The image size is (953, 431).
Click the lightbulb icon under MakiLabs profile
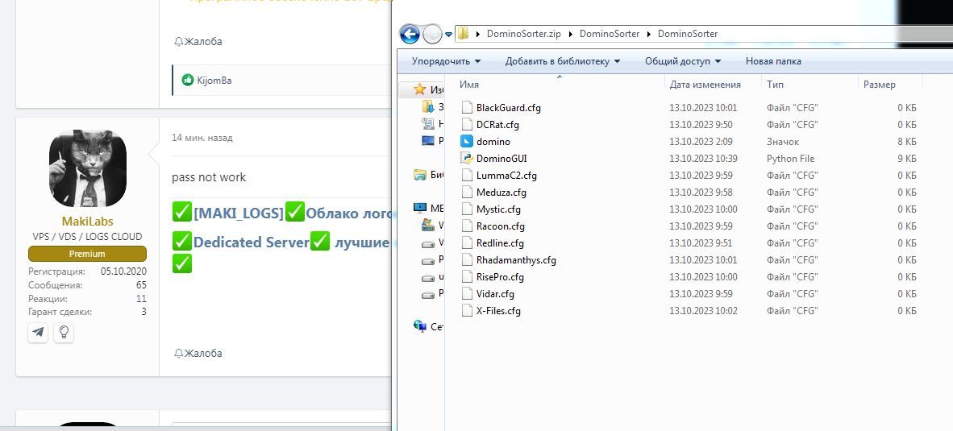(64, 333)
